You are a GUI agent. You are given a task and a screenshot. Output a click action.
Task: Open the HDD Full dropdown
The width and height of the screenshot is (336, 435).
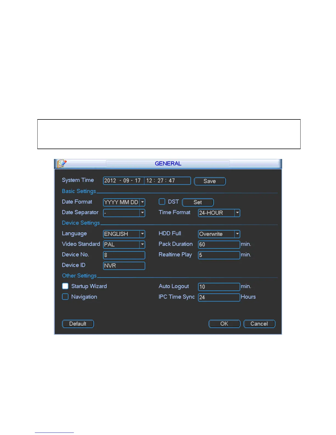[x=219, y=234]
